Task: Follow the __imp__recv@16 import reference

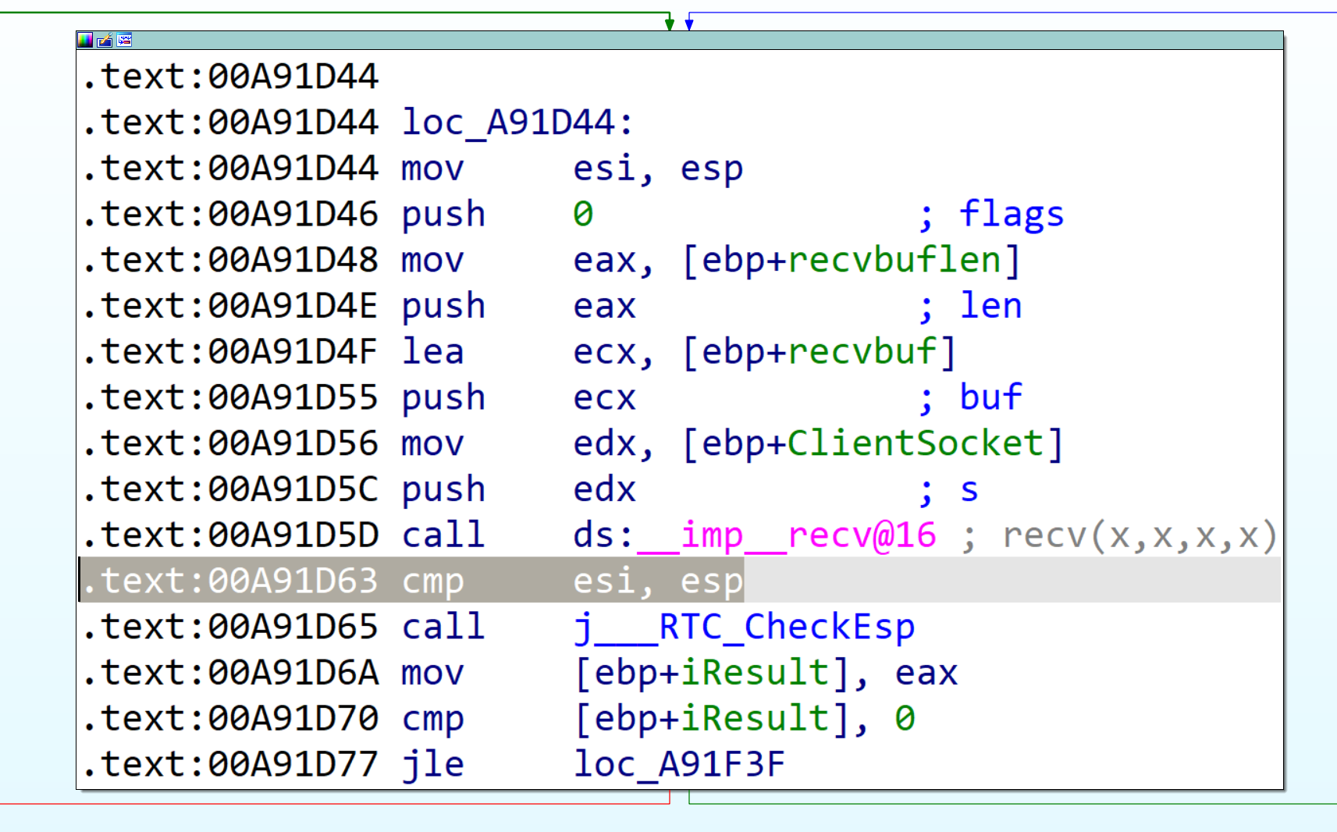Action: [788, 535]
